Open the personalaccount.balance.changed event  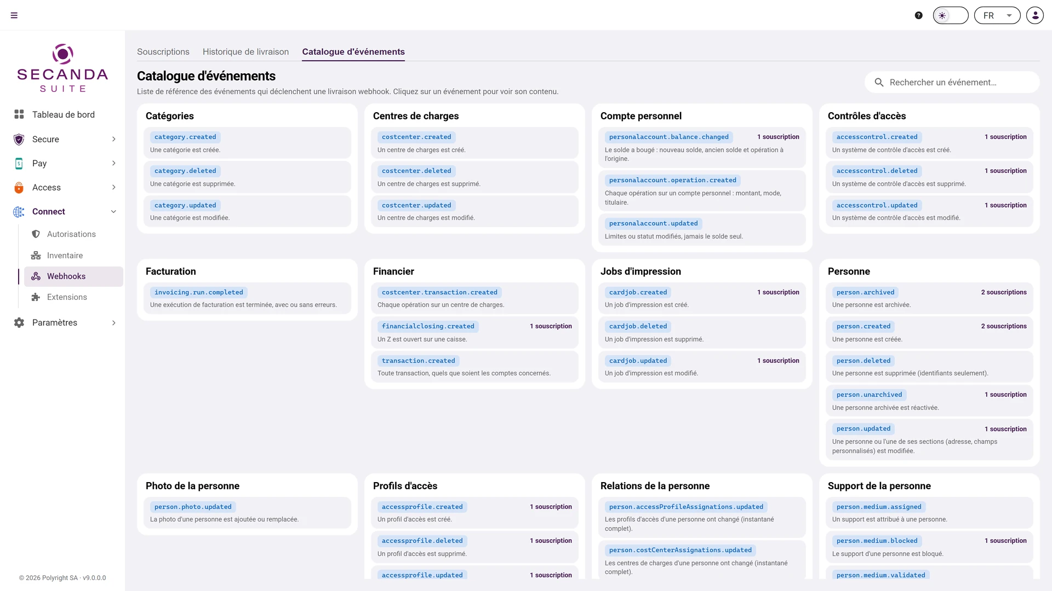coord(702,147)
